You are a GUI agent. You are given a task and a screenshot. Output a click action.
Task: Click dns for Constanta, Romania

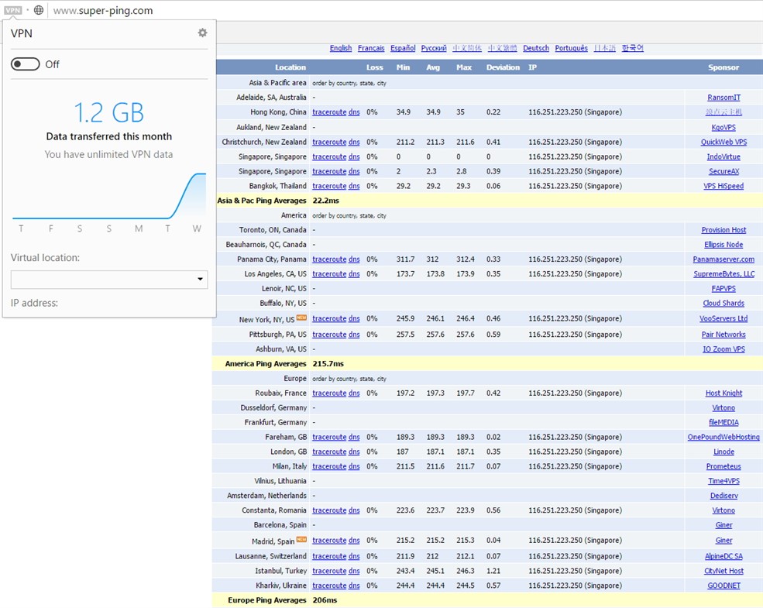[354, 510]
